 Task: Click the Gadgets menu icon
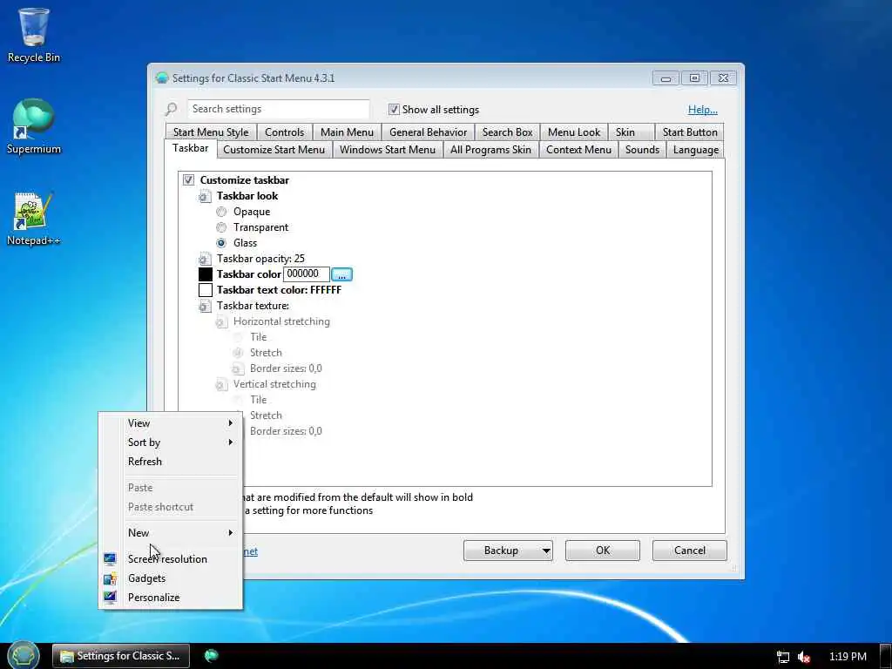click(x=110, y=578)
